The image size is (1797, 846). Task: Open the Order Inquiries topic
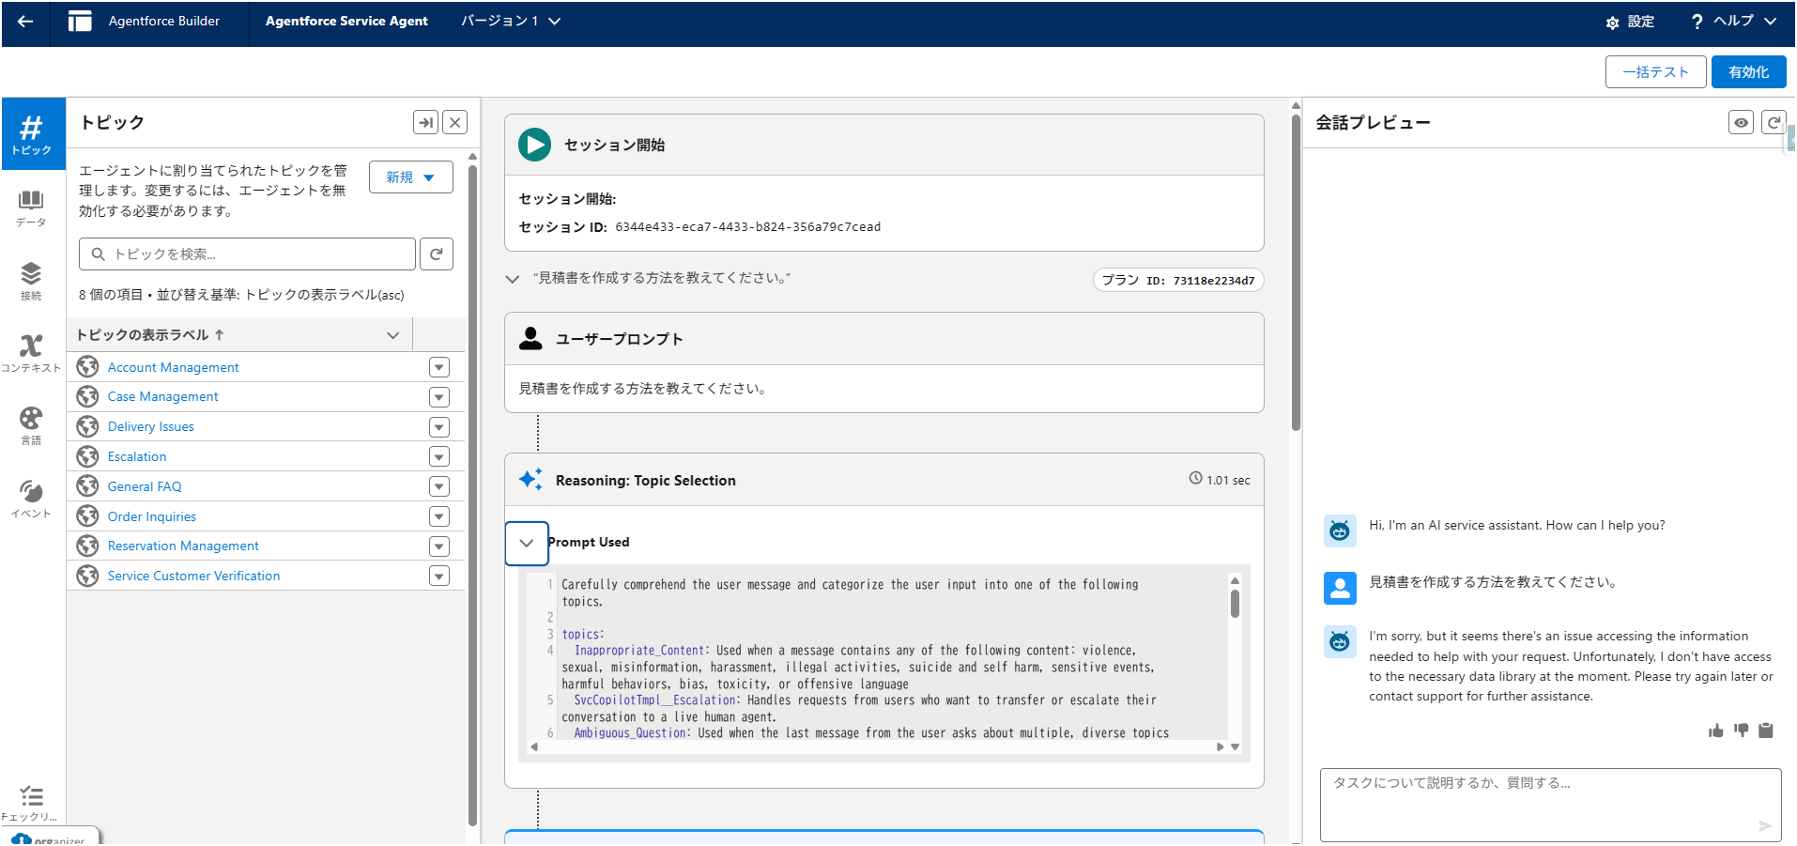pos(151,516)
